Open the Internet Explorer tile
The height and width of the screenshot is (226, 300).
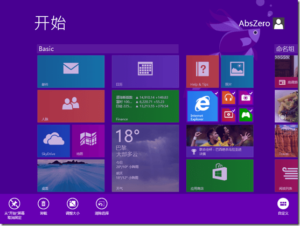coord(203,106)
